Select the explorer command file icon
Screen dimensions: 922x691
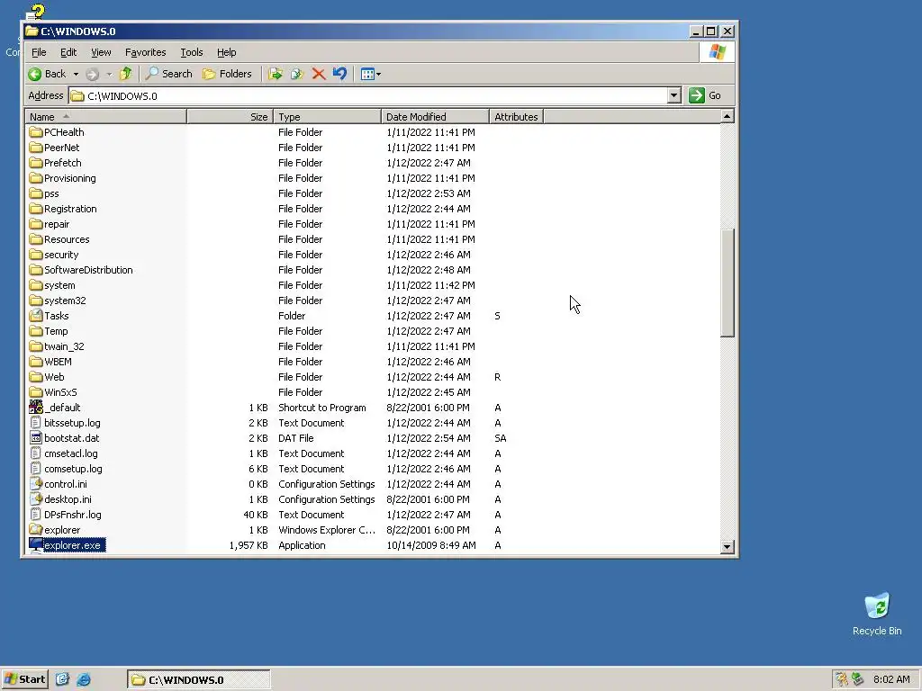pos(36,529)
